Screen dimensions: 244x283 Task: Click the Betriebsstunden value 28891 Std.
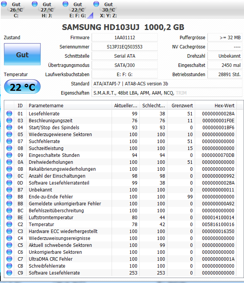click(225, 74)
